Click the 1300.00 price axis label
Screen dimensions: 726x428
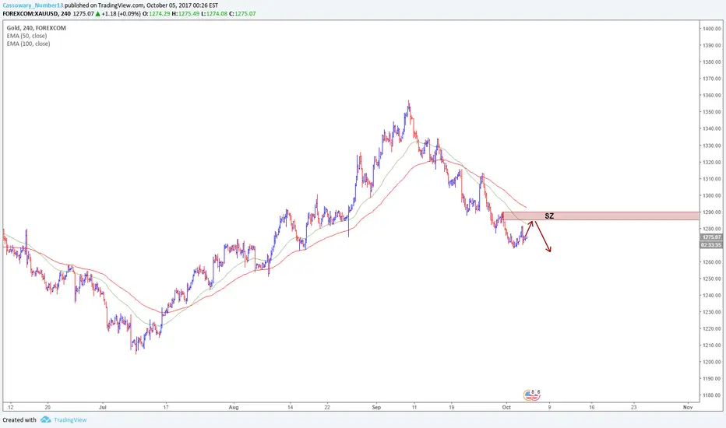[712, 195]
